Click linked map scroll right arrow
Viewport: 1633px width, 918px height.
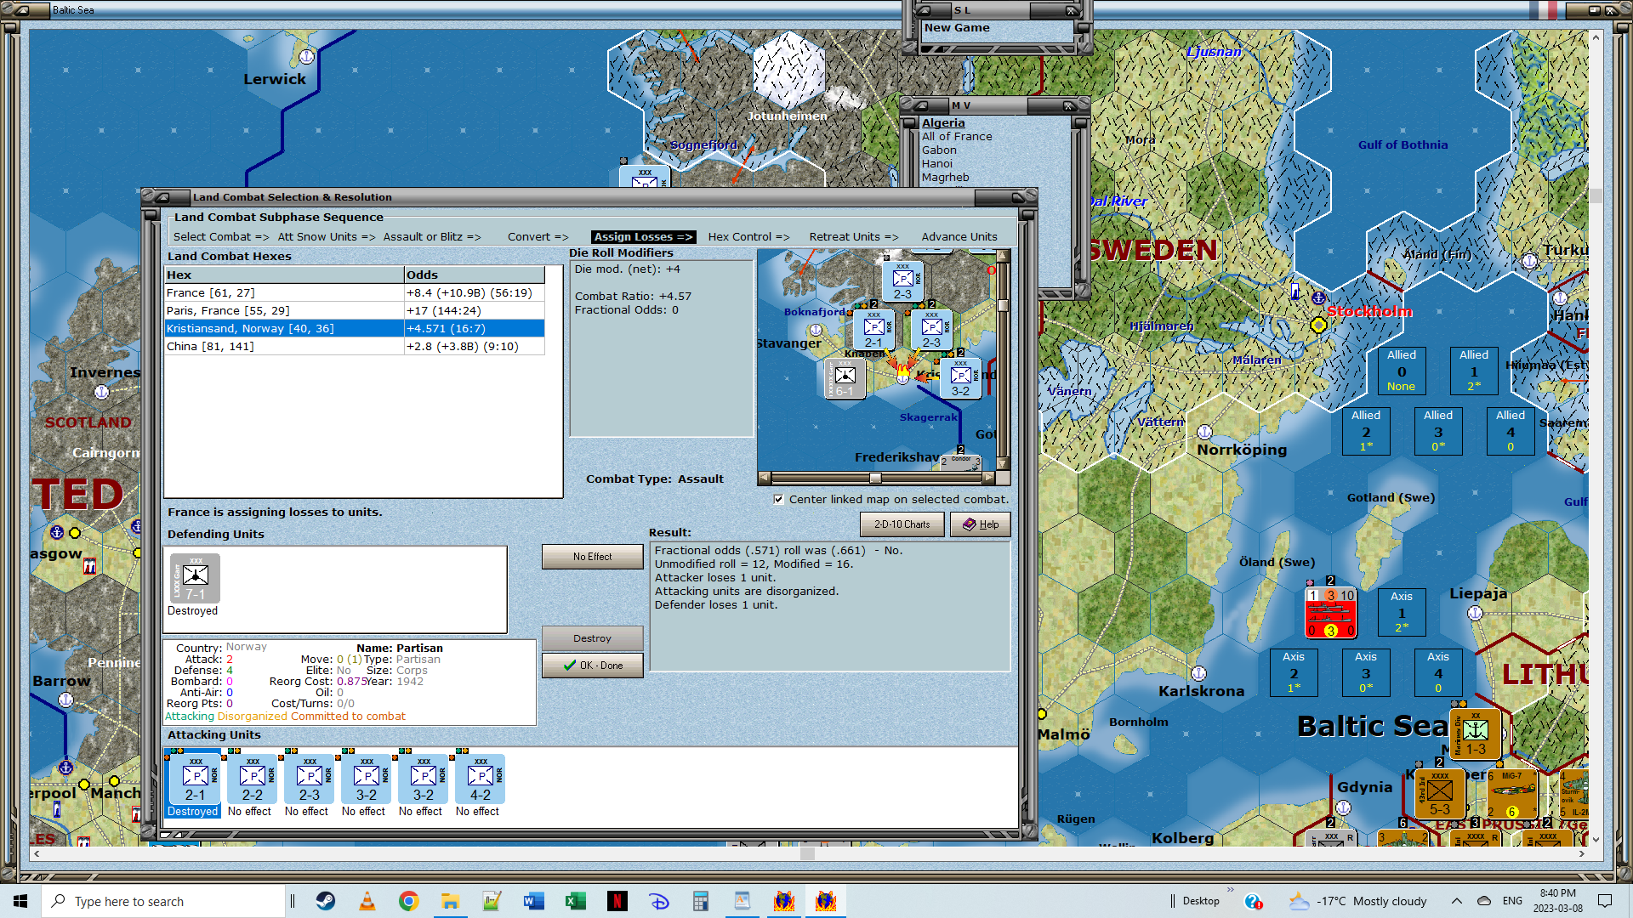[x=988, y=478]
